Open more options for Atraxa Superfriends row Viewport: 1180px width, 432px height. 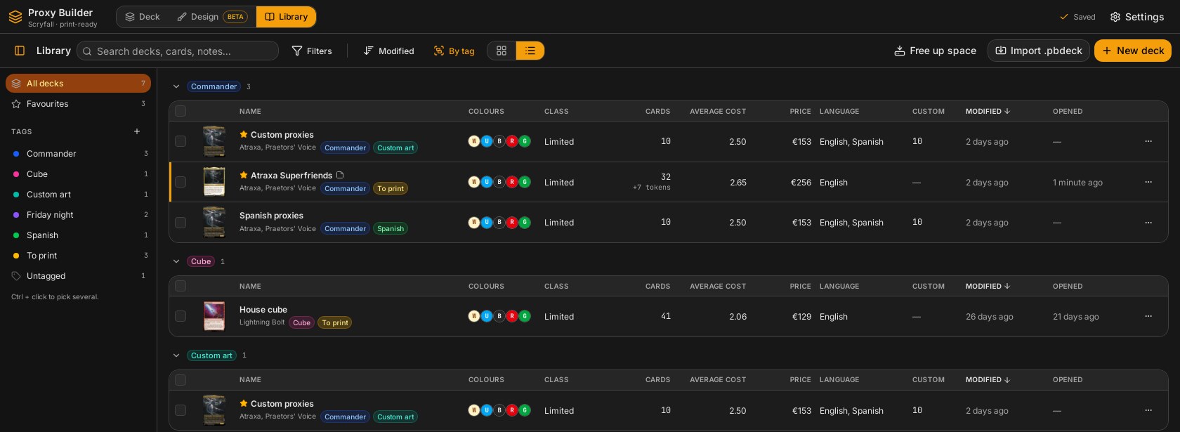pyautogui.click(x=1148, y=182)
